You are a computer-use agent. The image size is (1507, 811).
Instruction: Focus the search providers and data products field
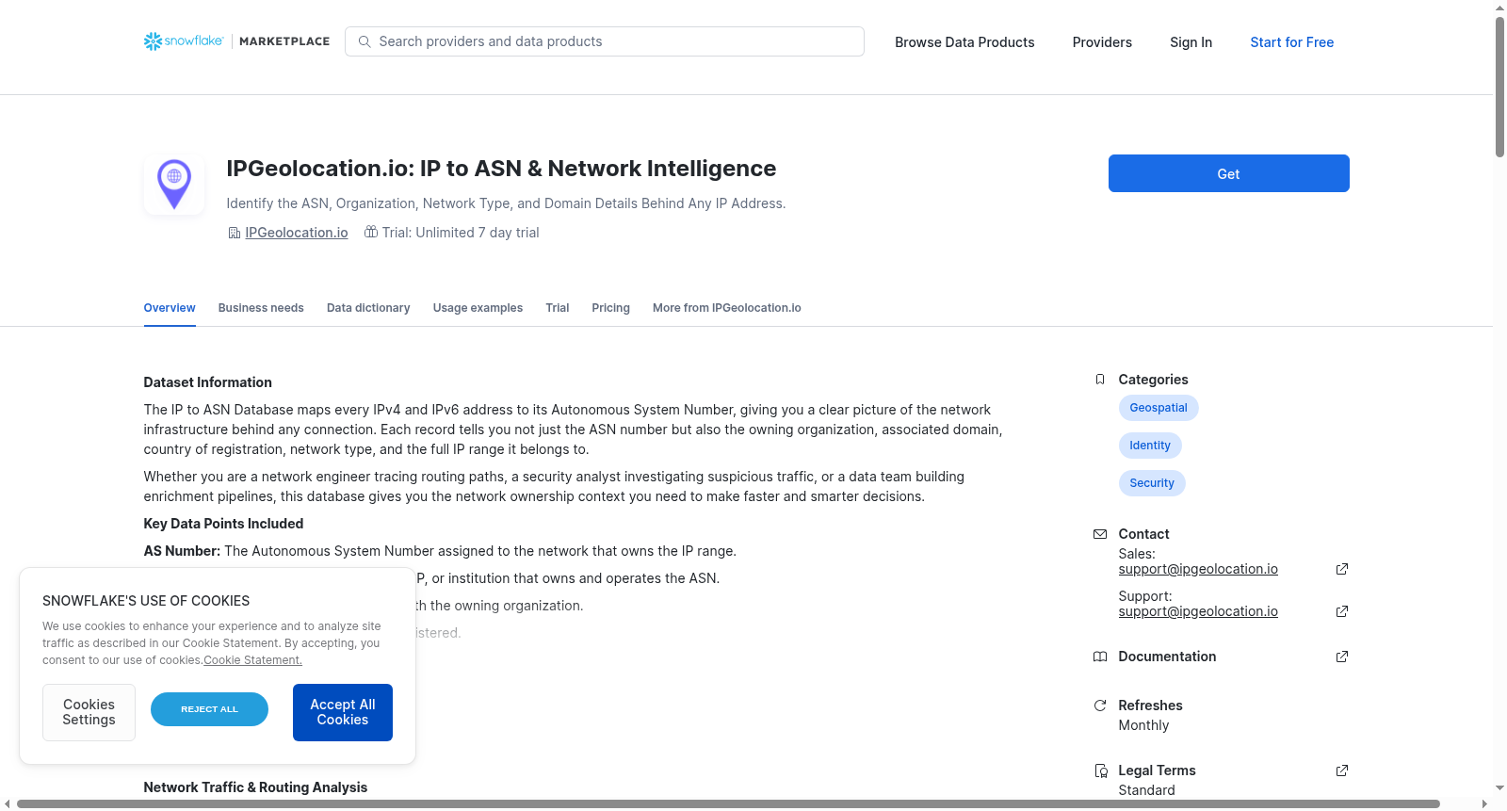click(605, 41)
